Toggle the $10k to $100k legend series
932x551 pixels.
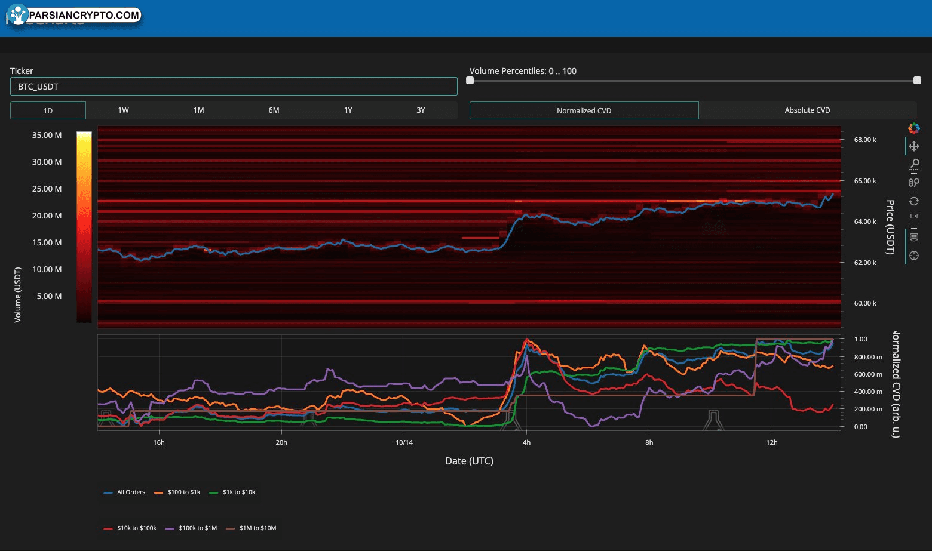pos(130,528)
